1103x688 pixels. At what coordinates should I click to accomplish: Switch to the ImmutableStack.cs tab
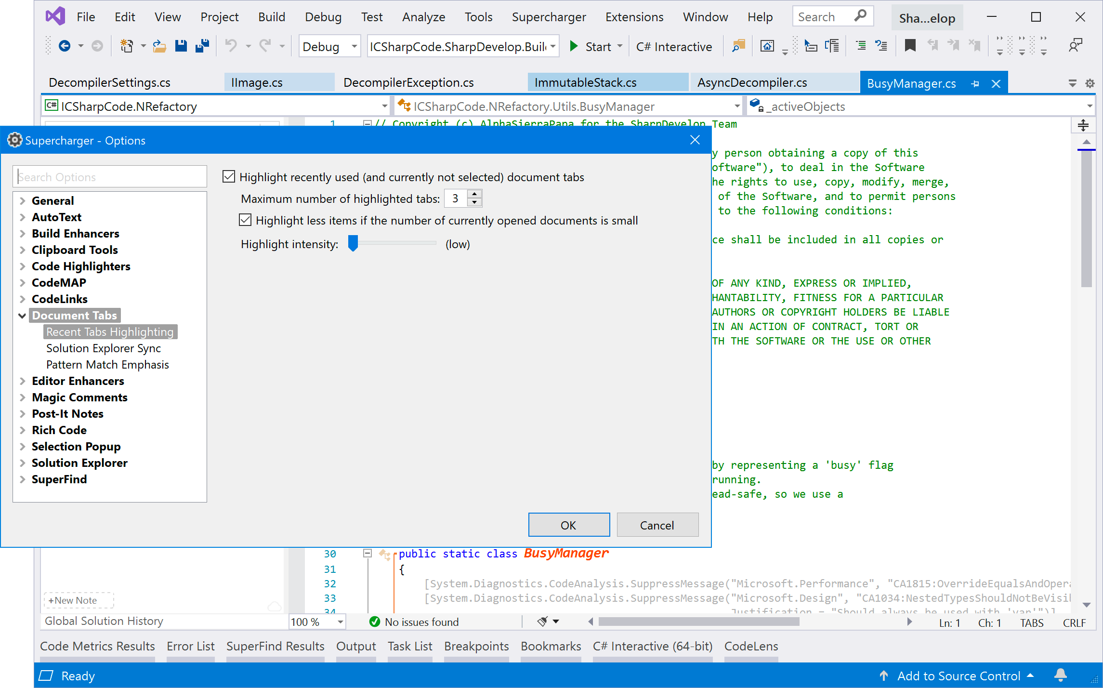coord(608,82)
